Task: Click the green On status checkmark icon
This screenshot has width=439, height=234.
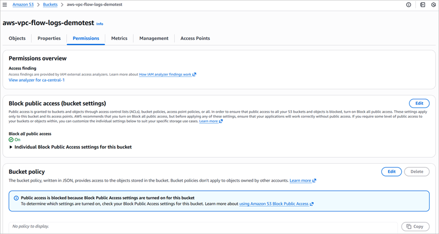Action: 11,140
